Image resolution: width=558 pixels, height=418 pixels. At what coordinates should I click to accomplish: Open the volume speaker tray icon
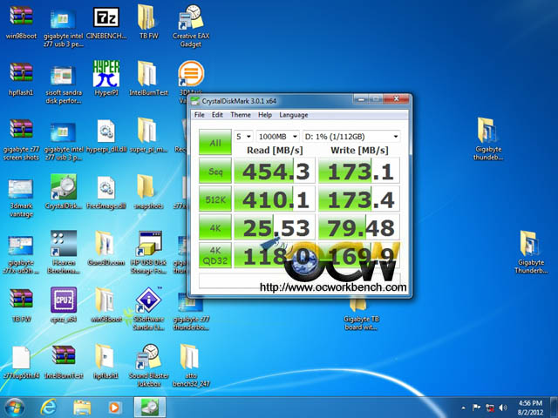(x=503, y=408)
